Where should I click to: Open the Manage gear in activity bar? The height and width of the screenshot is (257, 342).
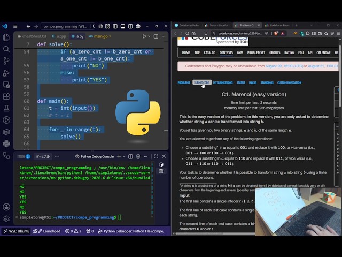pos(6,218)
